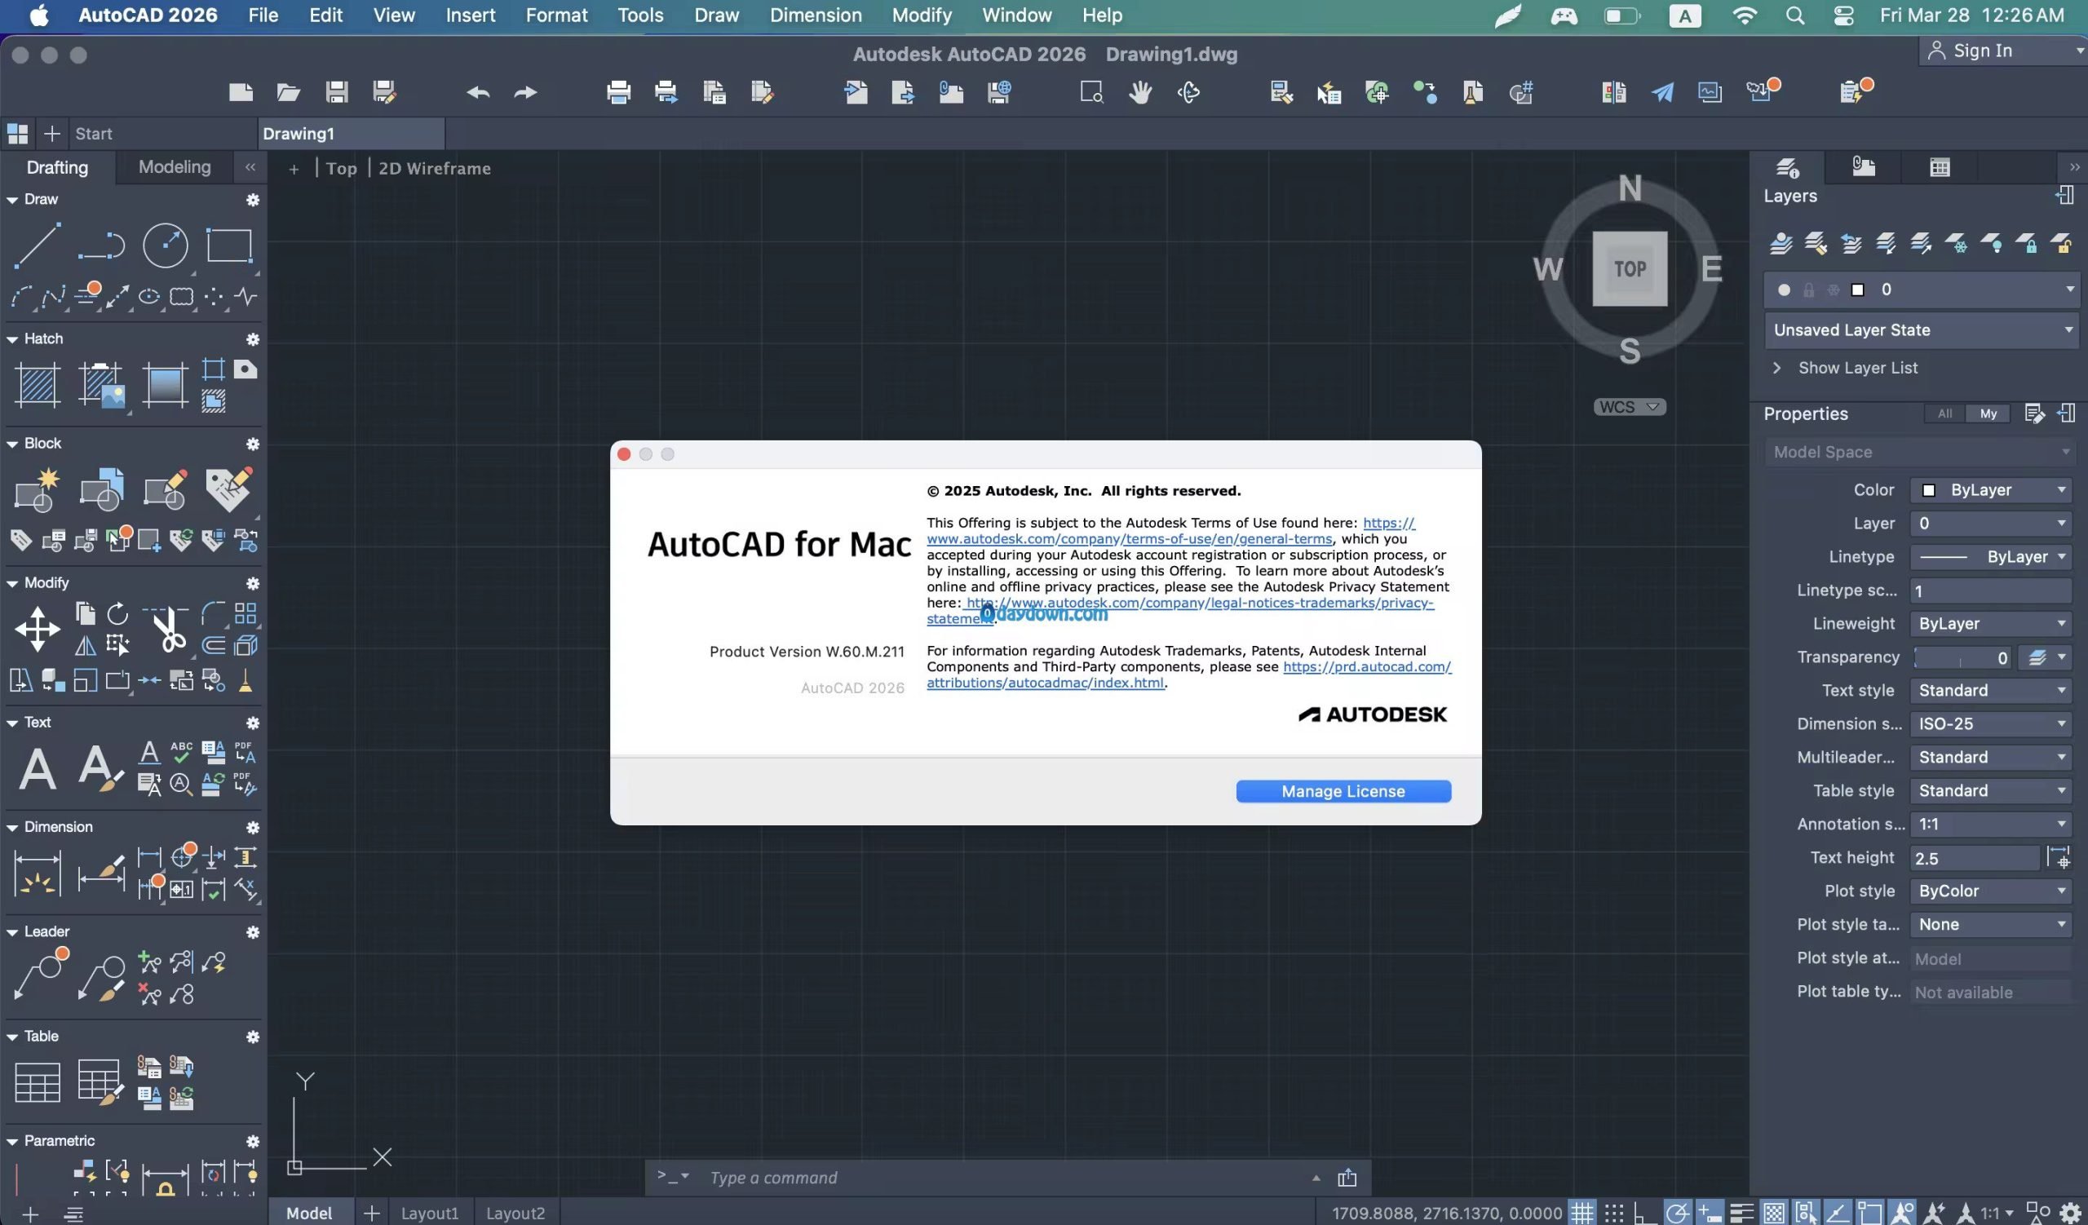Open the Format menu
The image size is (2088, 1225).
556,15
